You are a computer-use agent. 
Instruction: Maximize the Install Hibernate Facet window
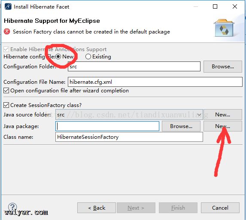coord(215,6)
